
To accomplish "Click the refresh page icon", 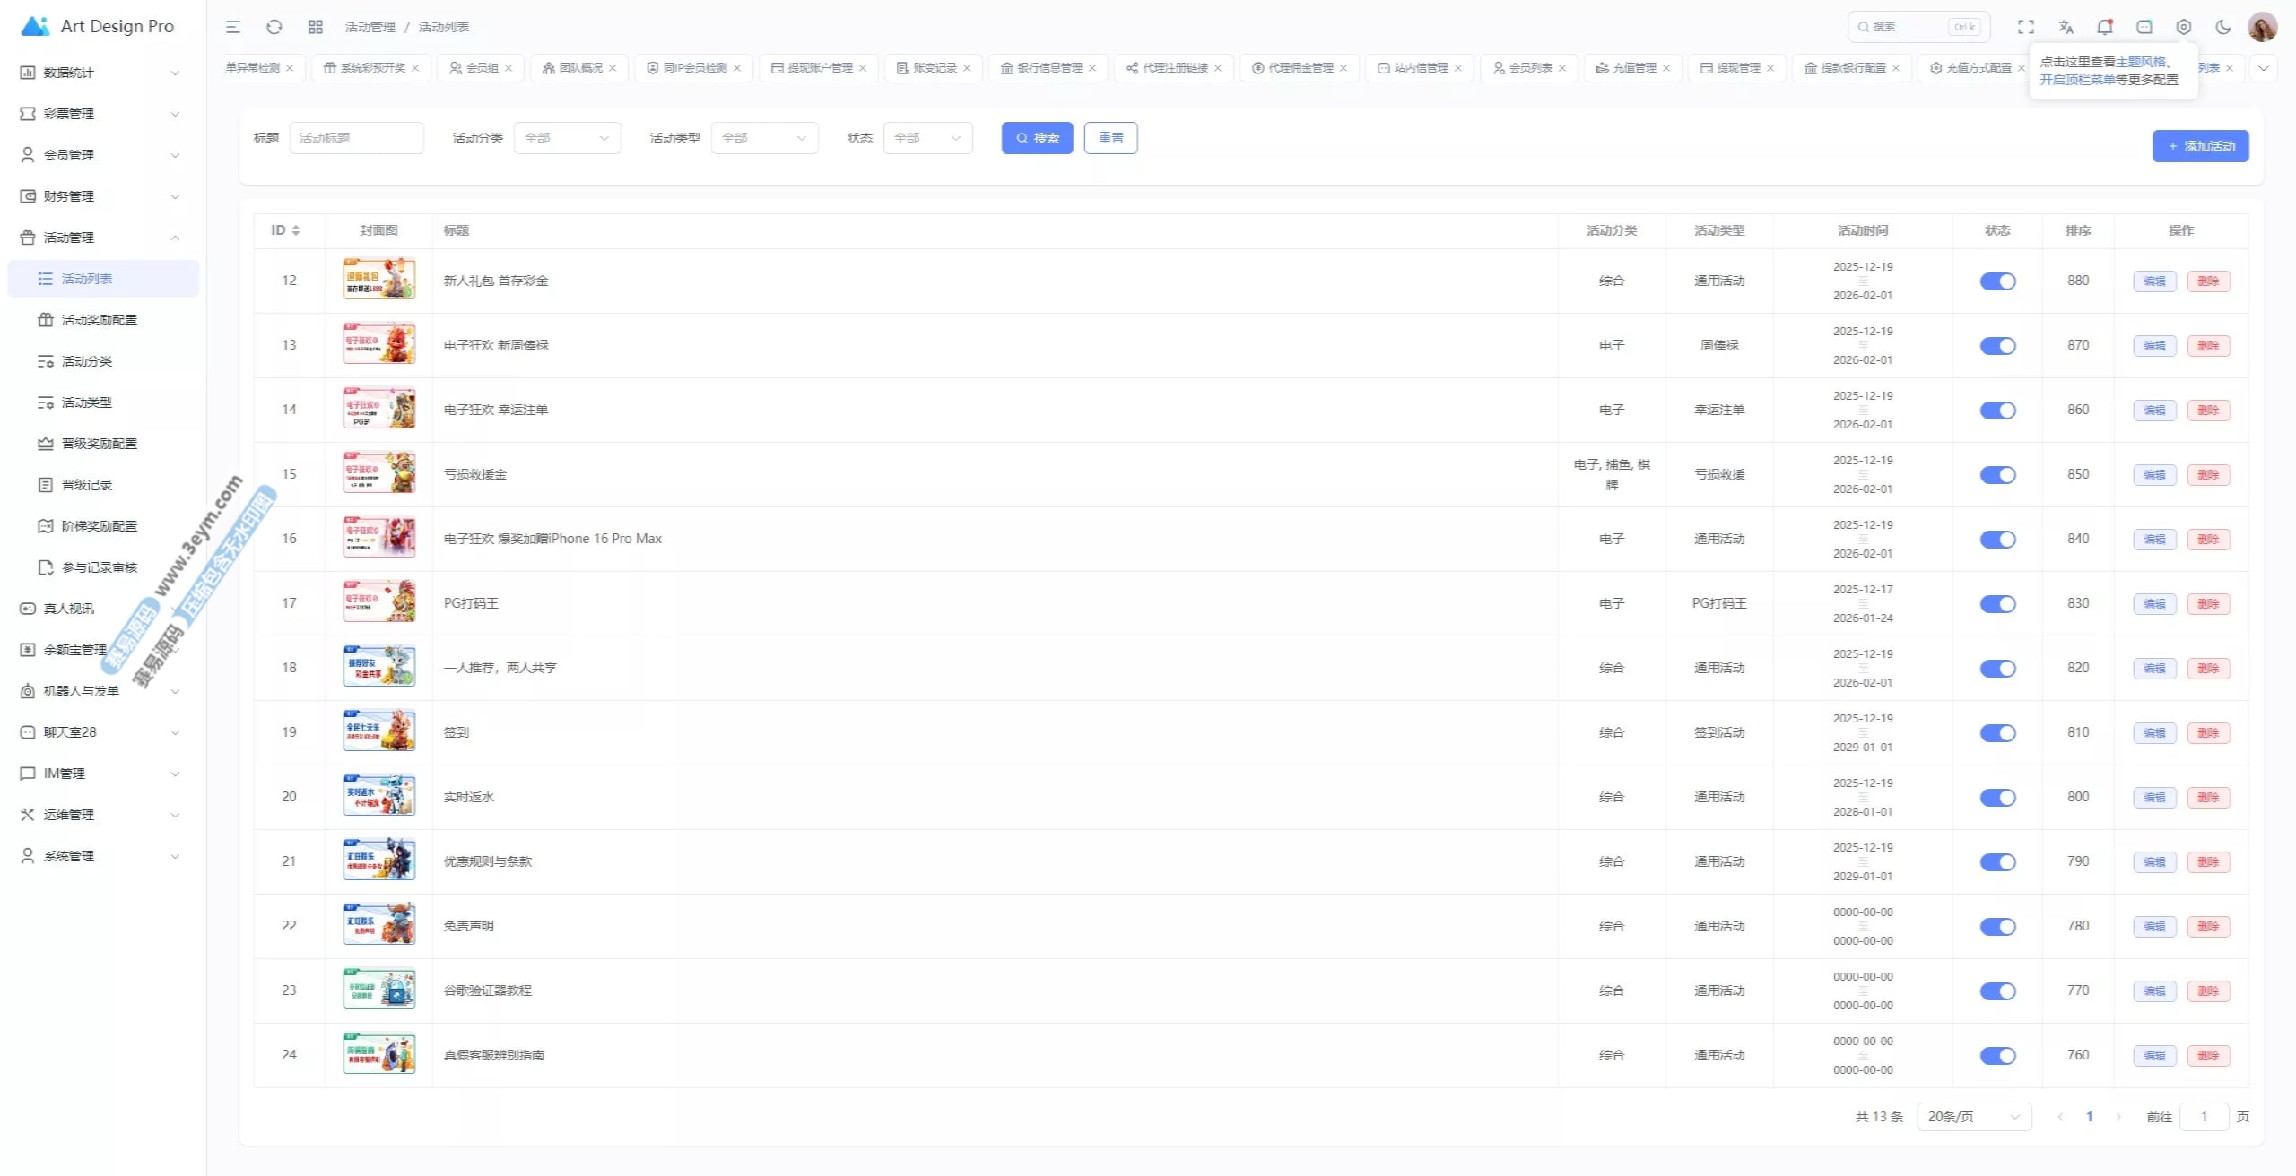I will coord(274,27).
